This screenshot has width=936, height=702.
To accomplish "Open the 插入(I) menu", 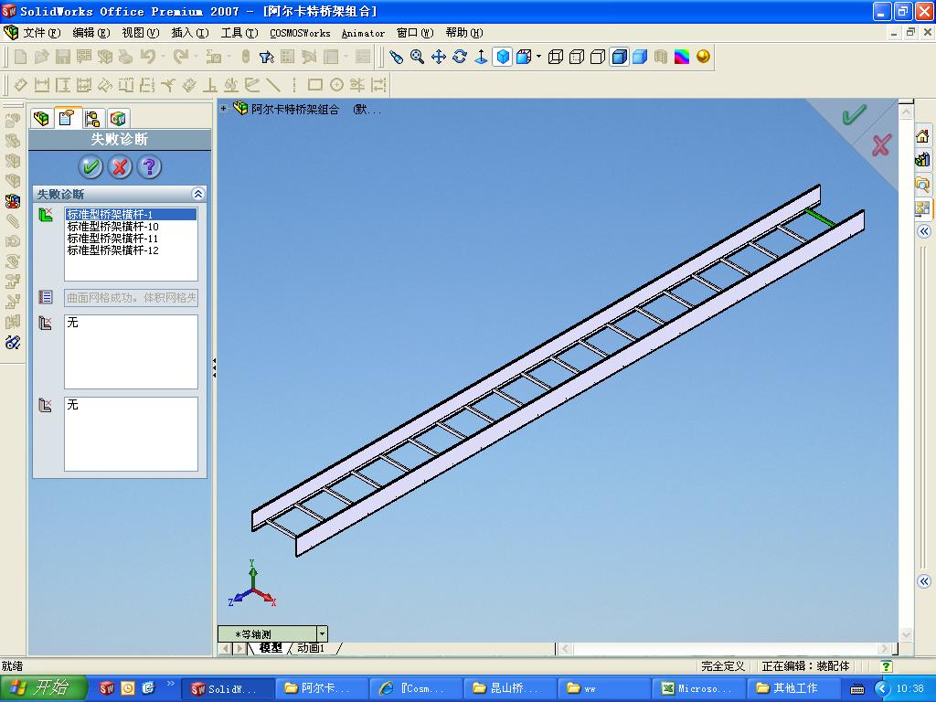I will (190, 33).
